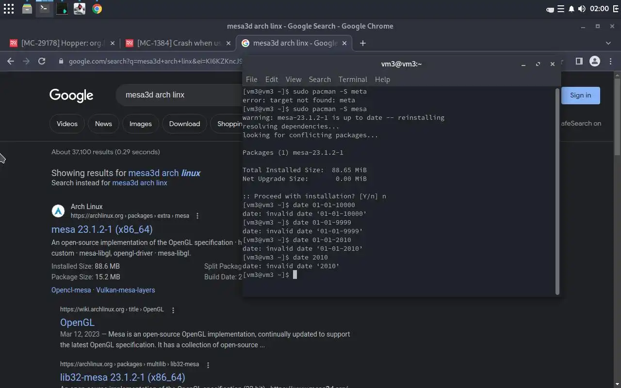Close the MC-29178 Hopper tab
Screen dimensions: 621x388
113,43
